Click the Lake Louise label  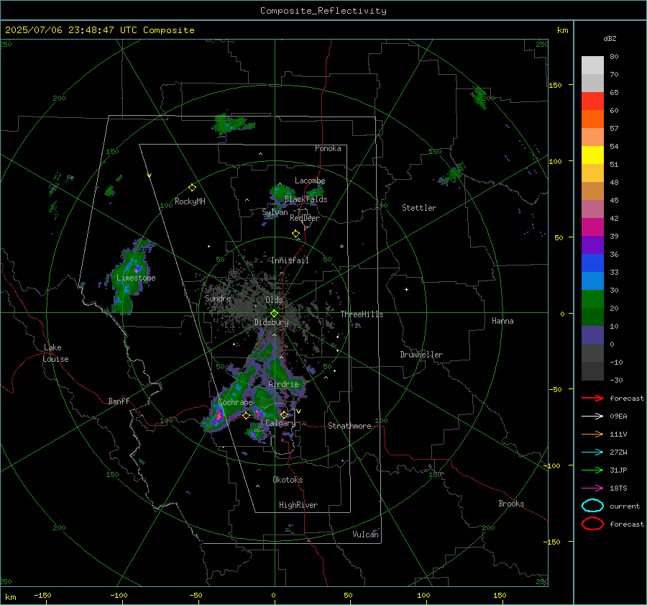point(55,353)
